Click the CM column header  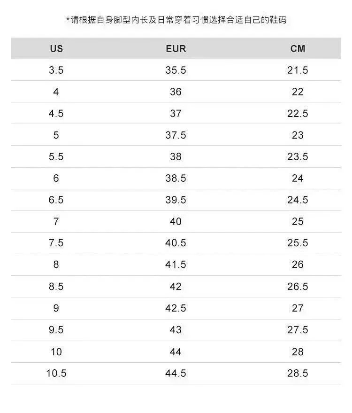tap(298, 49)
